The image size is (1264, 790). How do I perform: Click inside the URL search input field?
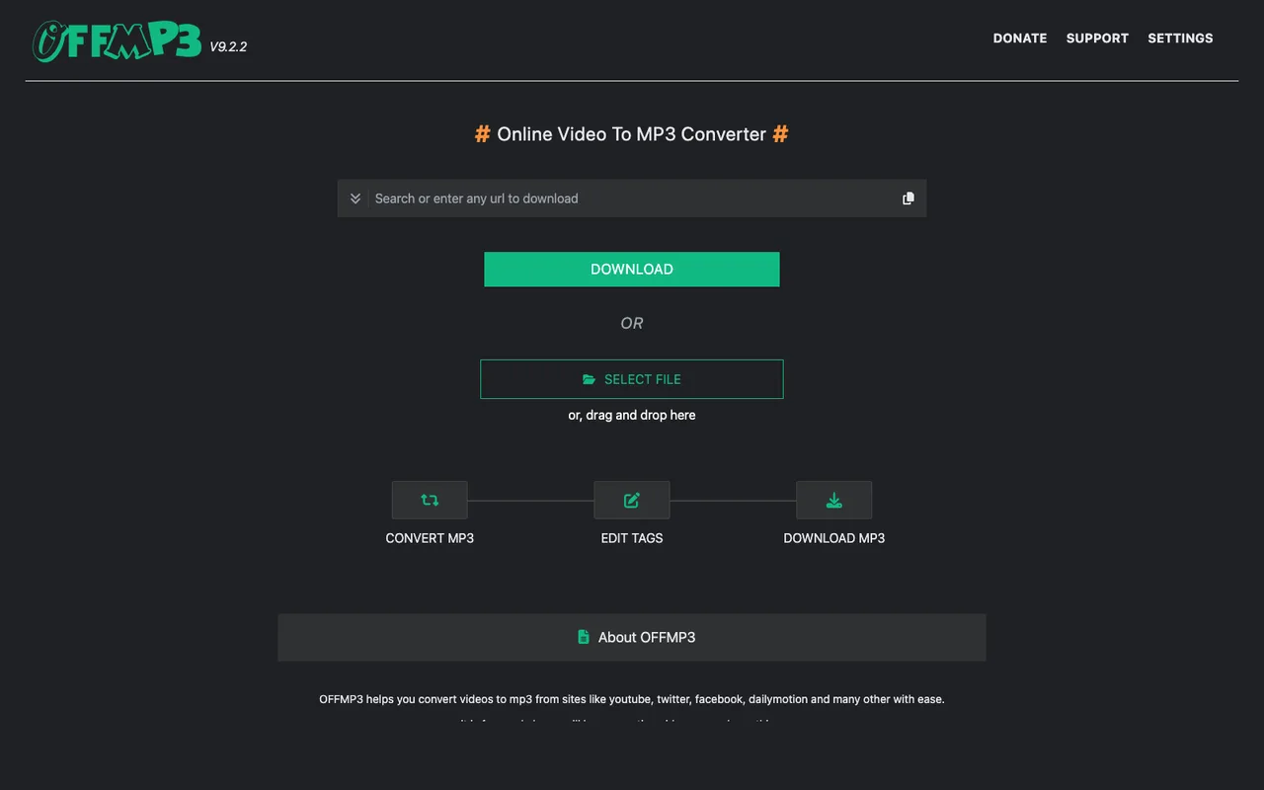[592, 197]
